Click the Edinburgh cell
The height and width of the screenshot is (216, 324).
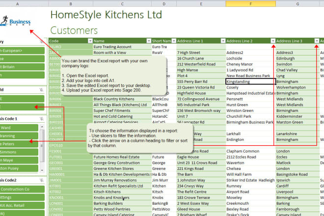[297, 58]
